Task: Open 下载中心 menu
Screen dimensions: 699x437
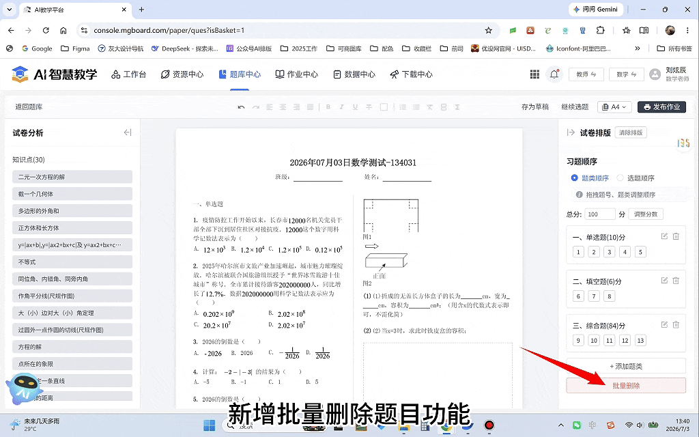Action: click(x=411, y=74)
